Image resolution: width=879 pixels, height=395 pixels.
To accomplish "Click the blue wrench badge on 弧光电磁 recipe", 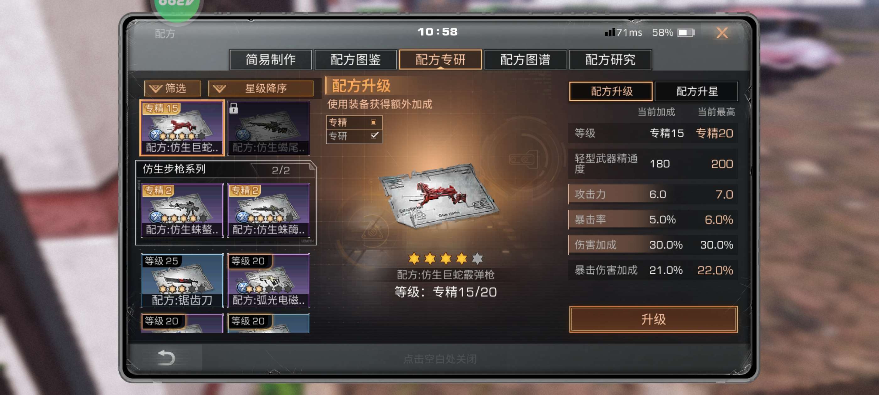I will (x=243, y=288).
